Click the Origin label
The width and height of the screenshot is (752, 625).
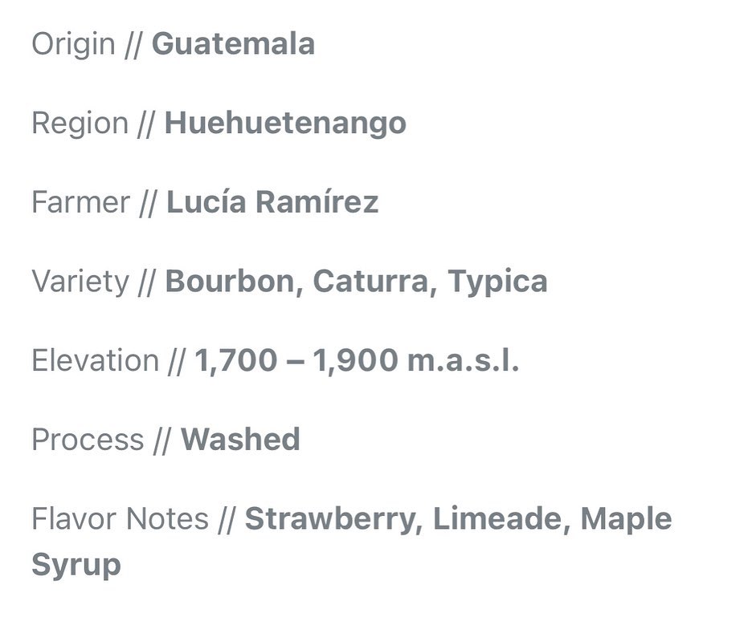[73, 45]
